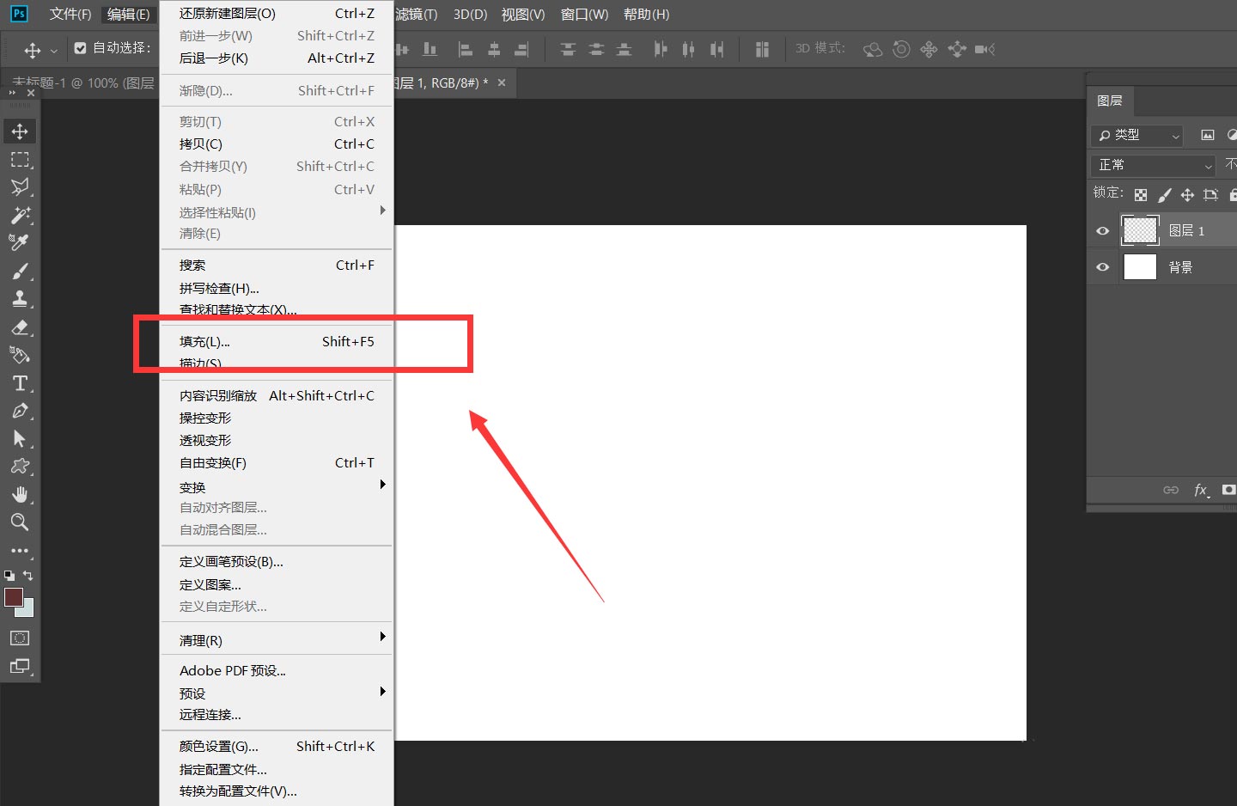Select the Zoom tool

[20, 522]
